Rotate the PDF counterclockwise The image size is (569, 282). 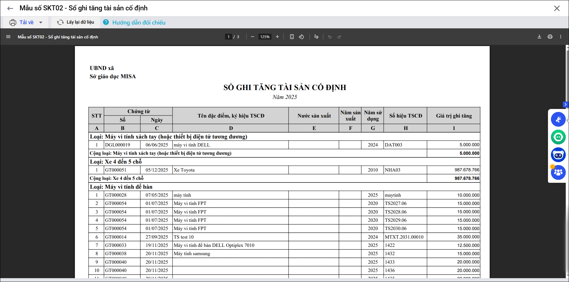(301, 37)
